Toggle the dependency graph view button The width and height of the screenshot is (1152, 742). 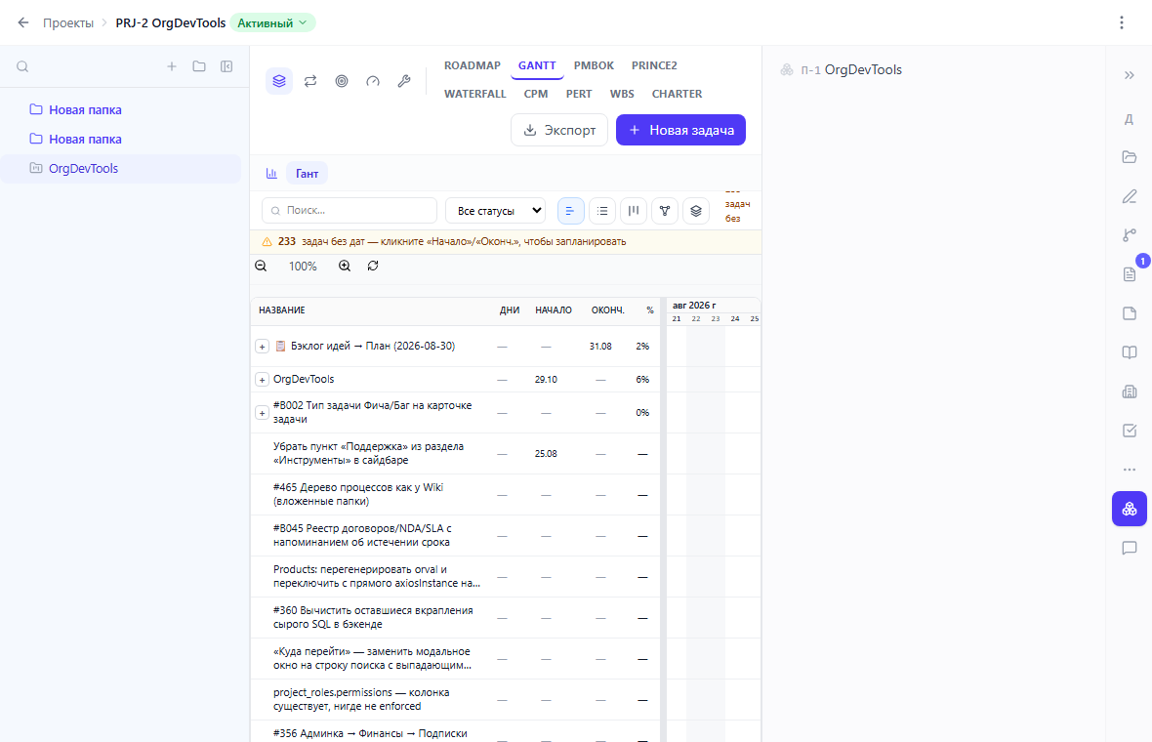pos(665,211)
